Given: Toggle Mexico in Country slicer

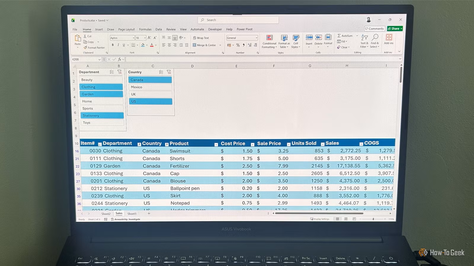Looking at the screenshot, I should tap(150, 87).
